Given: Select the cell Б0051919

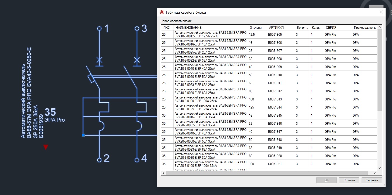Looking at the screenshot, I should tap(281, 148).
